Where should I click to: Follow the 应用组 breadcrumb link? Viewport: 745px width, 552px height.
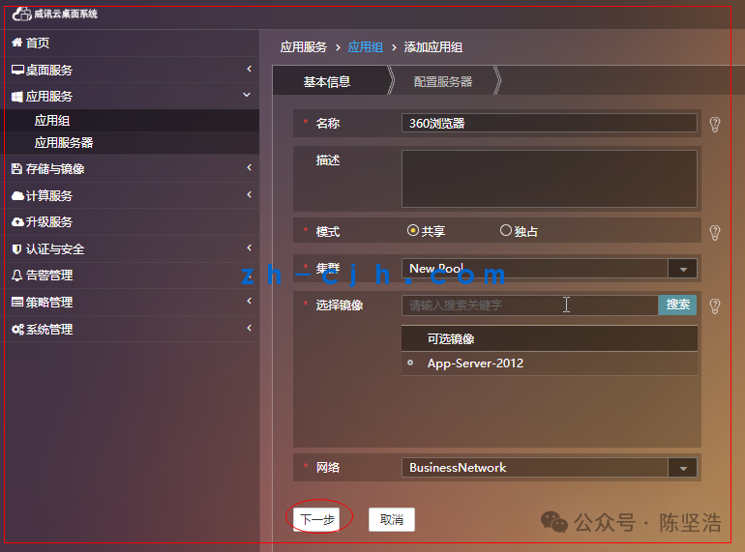365,47
